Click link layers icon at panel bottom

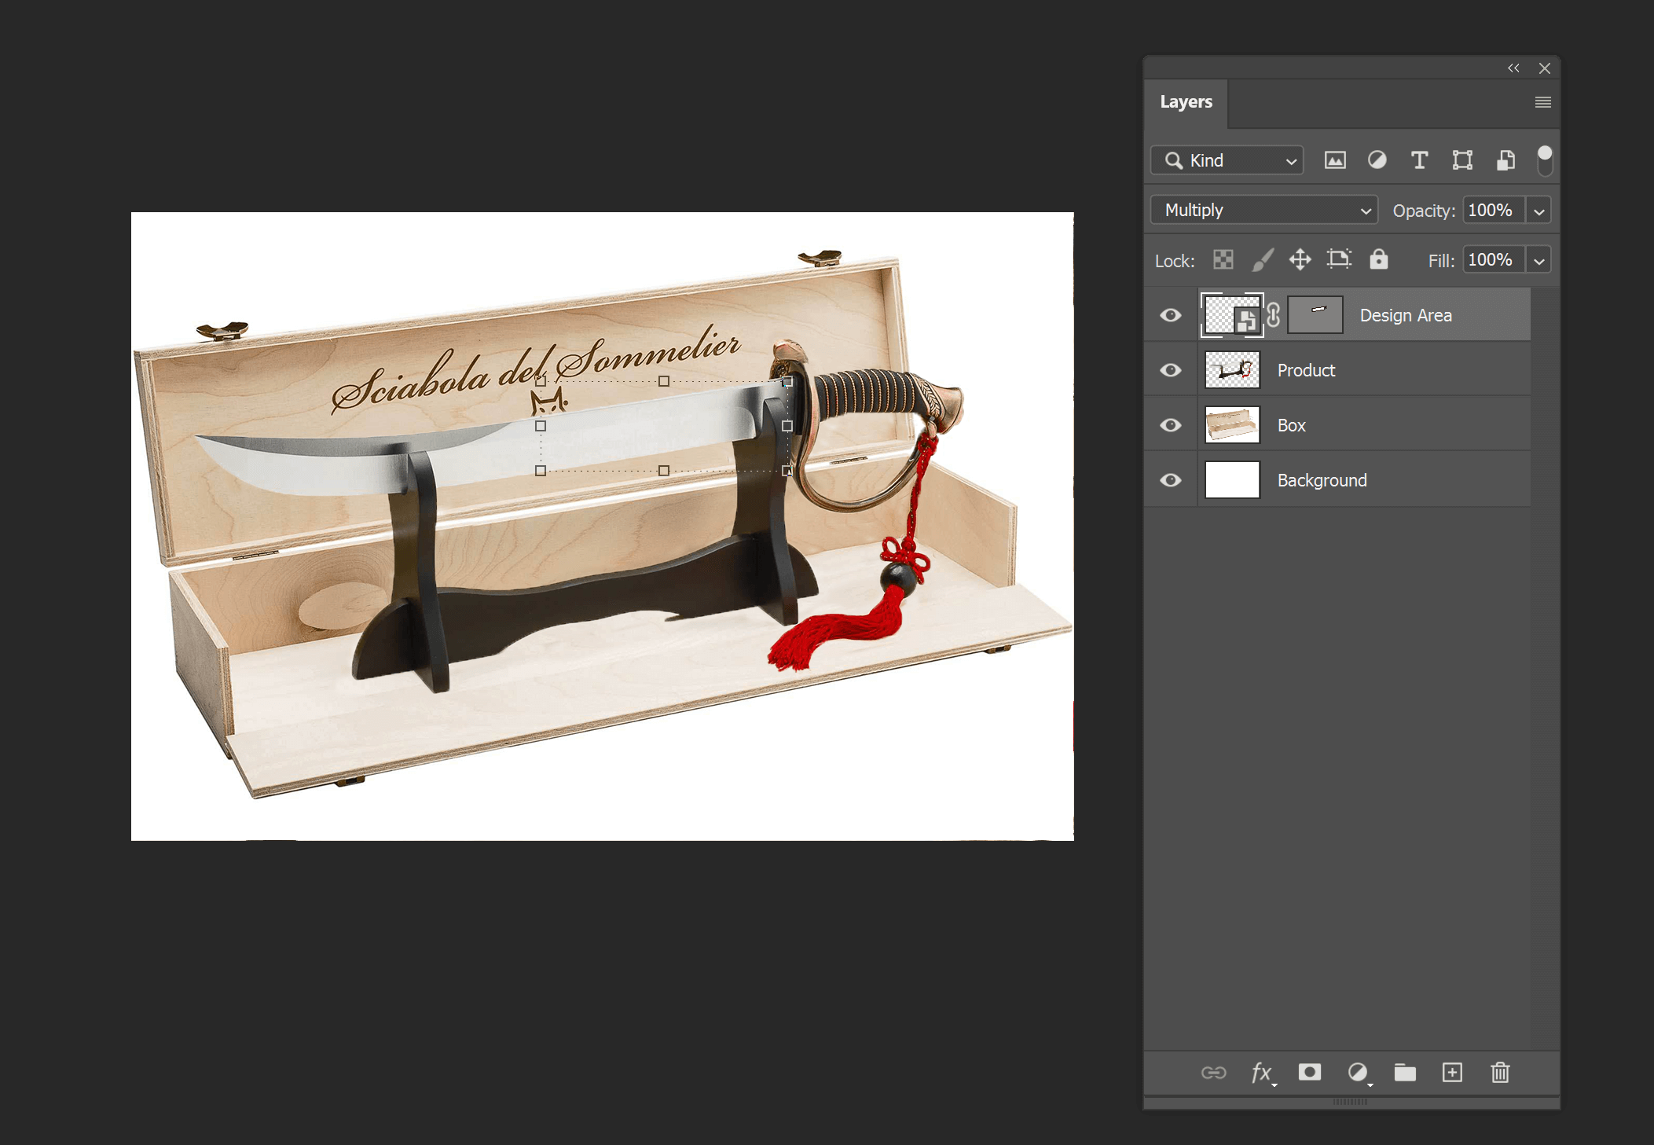pyautogui.click(x=1214, y=1073)
